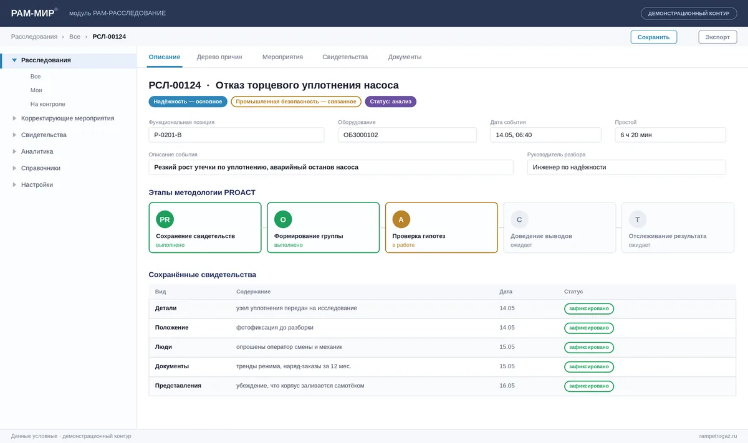The width and height of the screenshot is (748, 443).
Task: Click the Функциональная позиция field P-0201-B
Action: pyautogui.click(x=236, y=135)
